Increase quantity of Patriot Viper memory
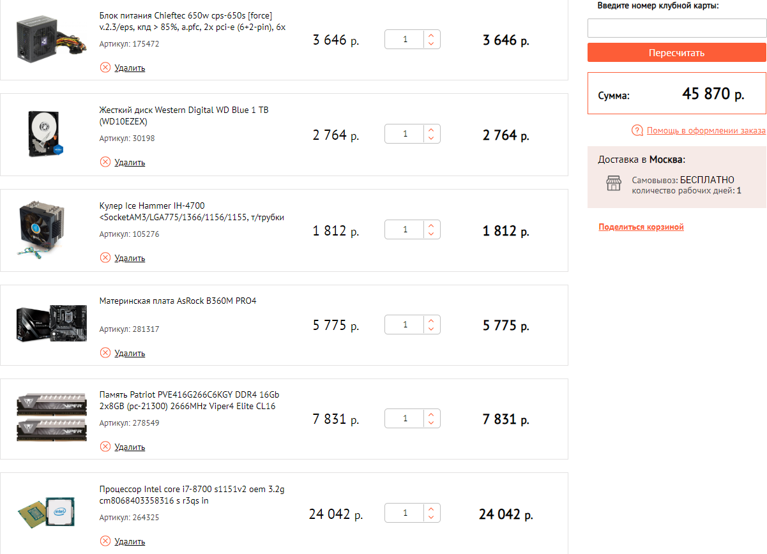This screenshot has width=767, height=554. [431, 415]
